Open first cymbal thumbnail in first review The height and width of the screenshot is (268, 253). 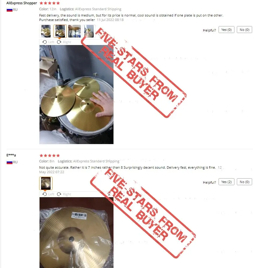tap(46, 31)
